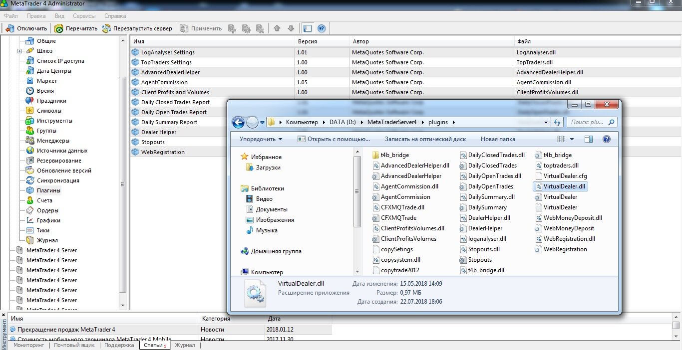Open the Сервисы menu
Image resolution: width=682 pixels, height=350 pixels.
click(84, 16)
